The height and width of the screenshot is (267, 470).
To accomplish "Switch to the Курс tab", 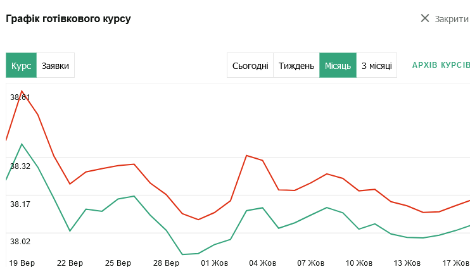I will point(22,65).
